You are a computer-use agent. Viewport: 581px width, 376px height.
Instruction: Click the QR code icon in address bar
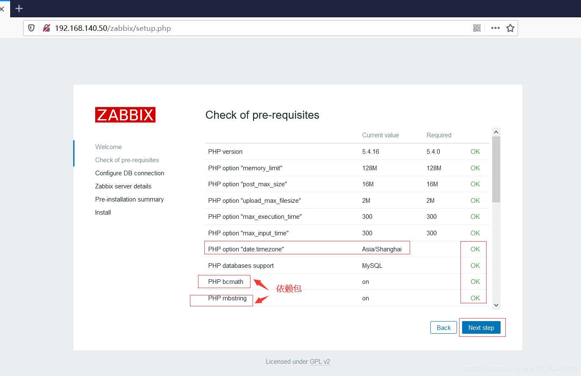pyautogui.click(x=477, y=28)
